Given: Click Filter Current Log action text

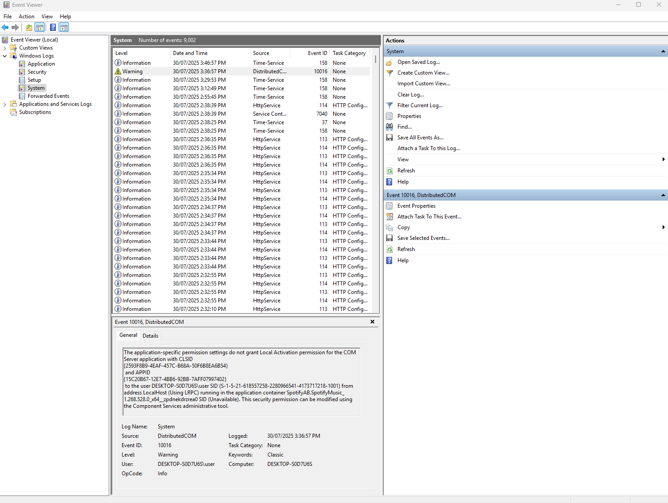Looking at the screenshot, I should click(420, 105).
